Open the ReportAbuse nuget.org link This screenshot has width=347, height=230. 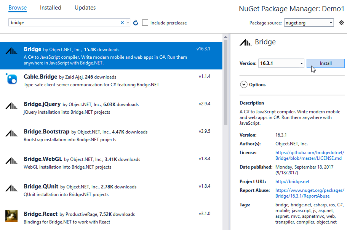tap(310, 193)
